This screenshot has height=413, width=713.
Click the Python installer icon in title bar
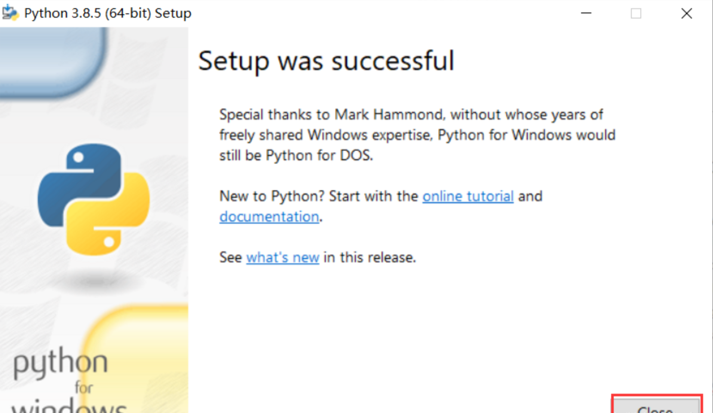[10, 13]
